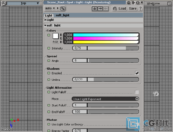Switch to the soft_light tab
The width and height of the screenshot is (173, 132).
[62, 15]
